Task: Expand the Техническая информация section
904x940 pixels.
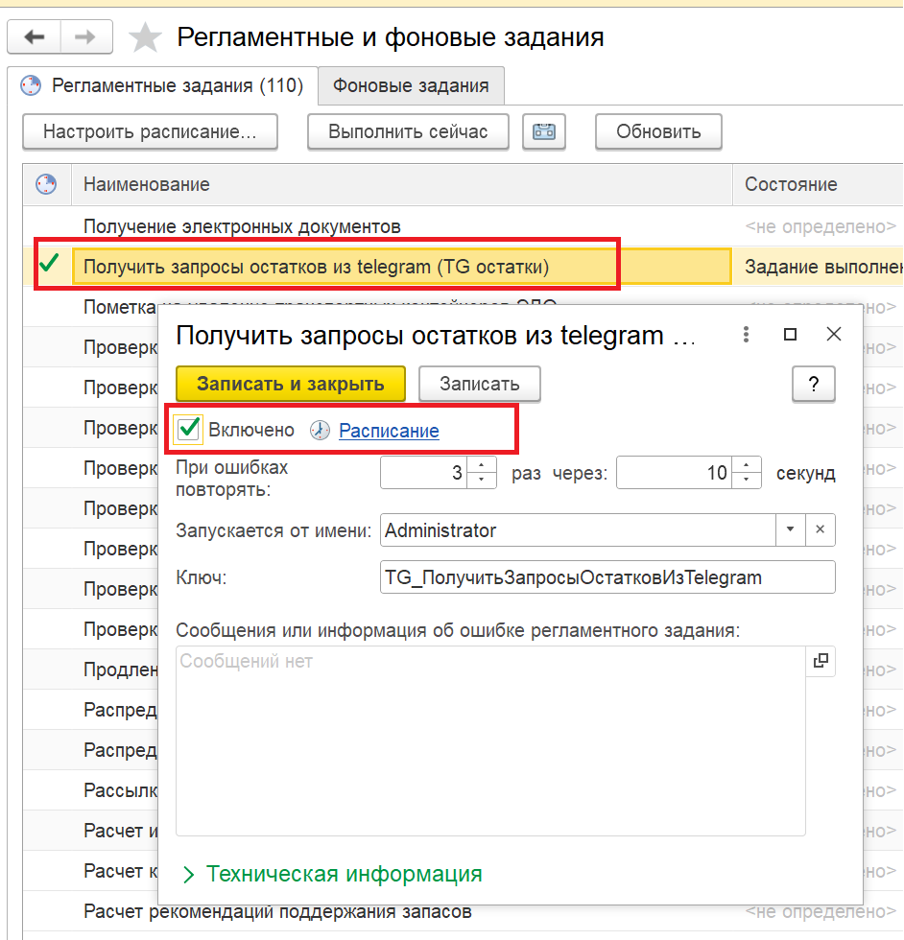Action: pos(332,874)
